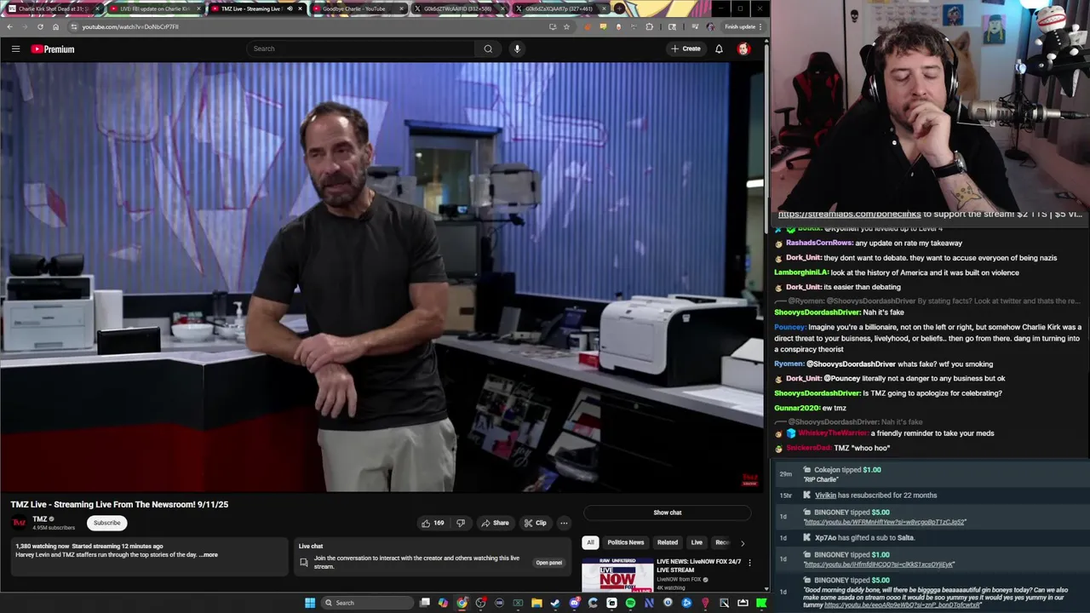Open the YouTube hamburger guide menu
The image size is (1090, 613).
point(15,49)
